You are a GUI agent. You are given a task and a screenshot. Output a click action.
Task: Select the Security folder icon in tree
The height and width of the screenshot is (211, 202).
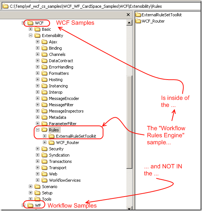tap(44, 149)
